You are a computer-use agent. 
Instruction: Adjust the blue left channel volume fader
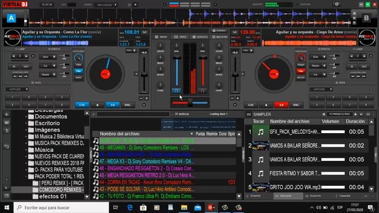click(176, 58)
